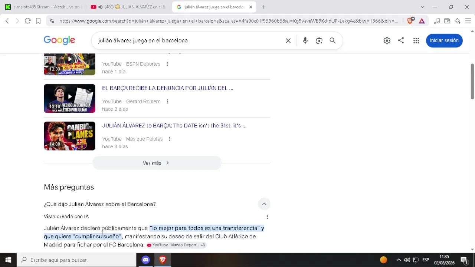Click the address bar URL
Screen dimensions: 475x267
click(228, 21)
